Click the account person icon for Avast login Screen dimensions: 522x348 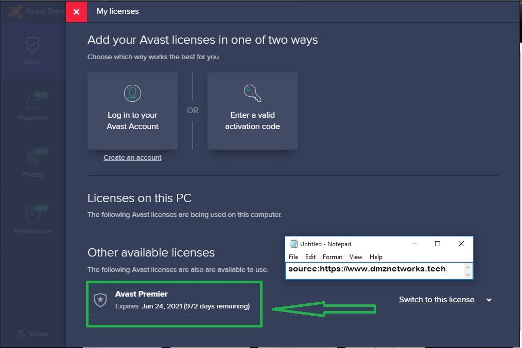point(132,93)
